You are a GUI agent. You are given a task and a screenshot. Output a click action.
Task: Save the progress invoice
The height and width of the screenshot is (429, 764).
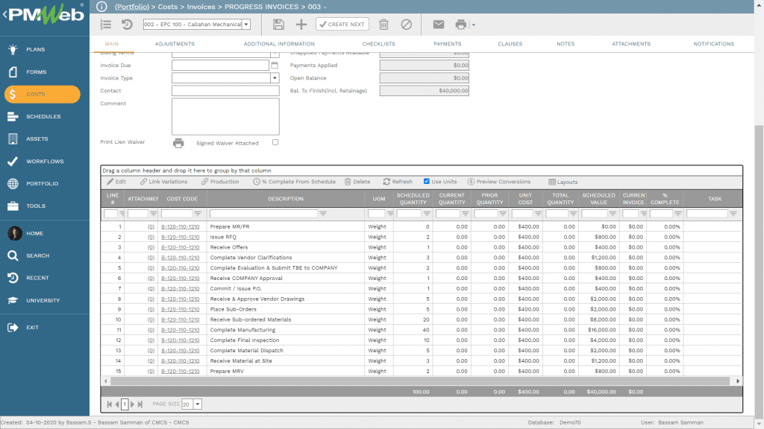pyautogui.click(x=279, y=25)
